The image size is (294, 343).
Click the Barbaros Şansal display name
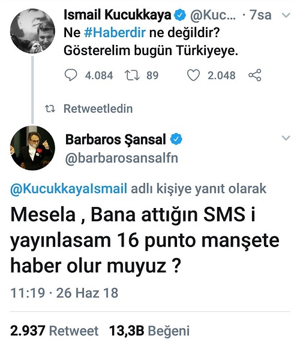116,139
